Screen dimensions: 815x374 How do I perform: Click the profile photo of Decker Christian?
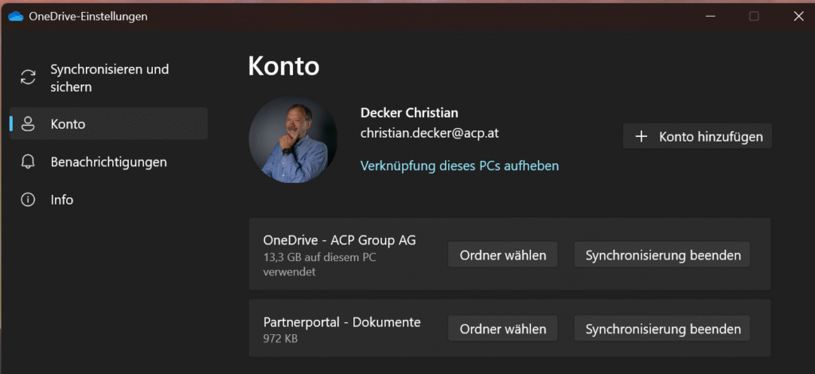pos(293,140)
